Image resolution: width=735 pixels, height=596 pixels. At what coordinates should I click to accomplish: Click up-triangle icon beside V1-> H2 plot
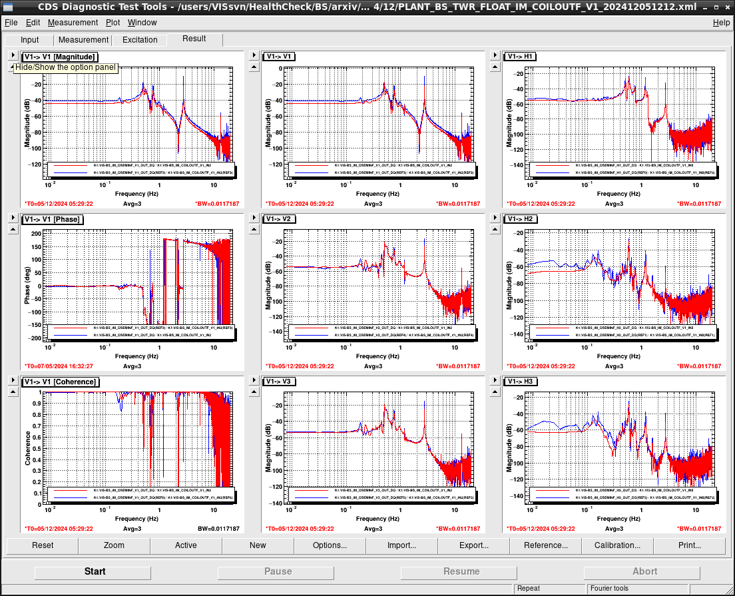tap(495, 229)
